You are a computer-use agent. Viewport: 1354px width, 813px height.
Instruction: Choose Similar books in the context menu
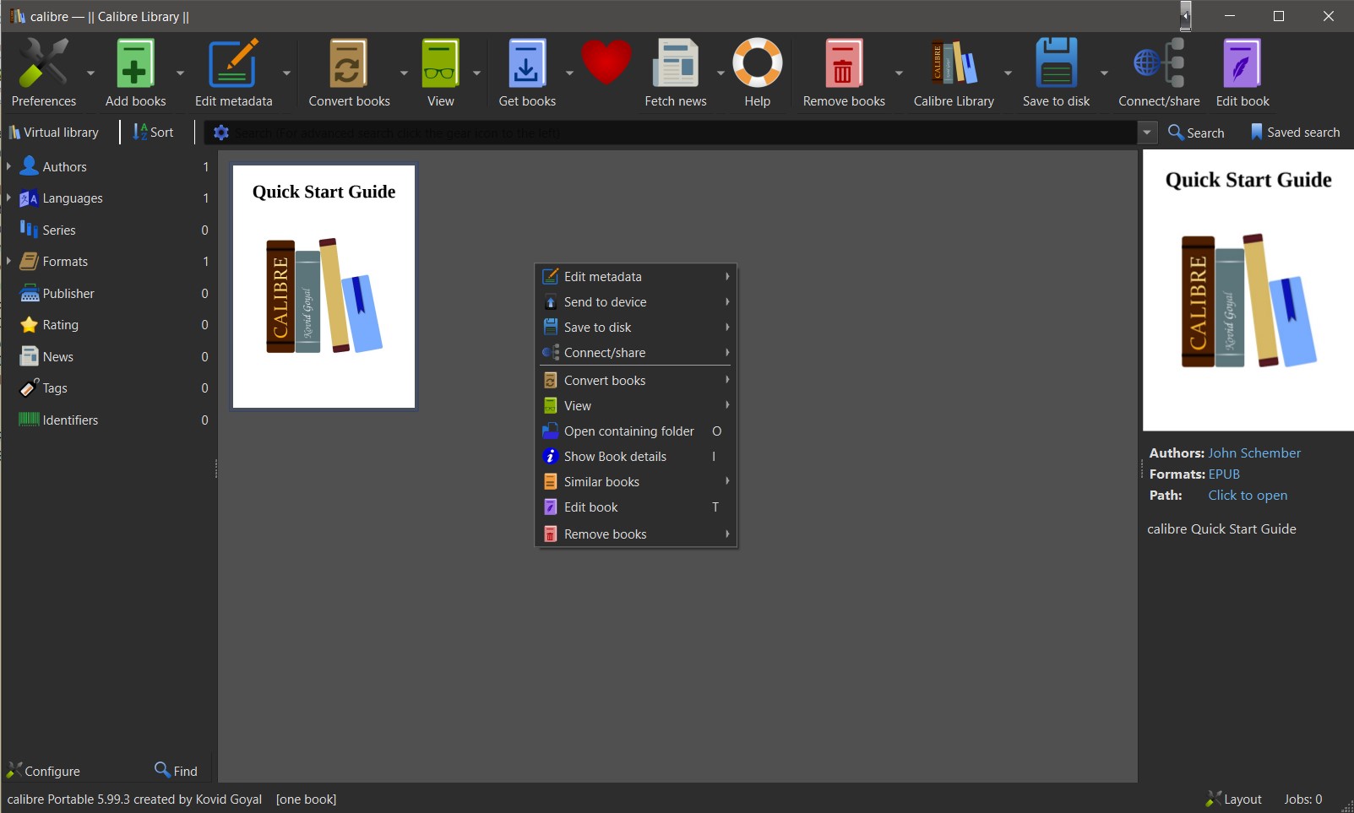point(636,482)
